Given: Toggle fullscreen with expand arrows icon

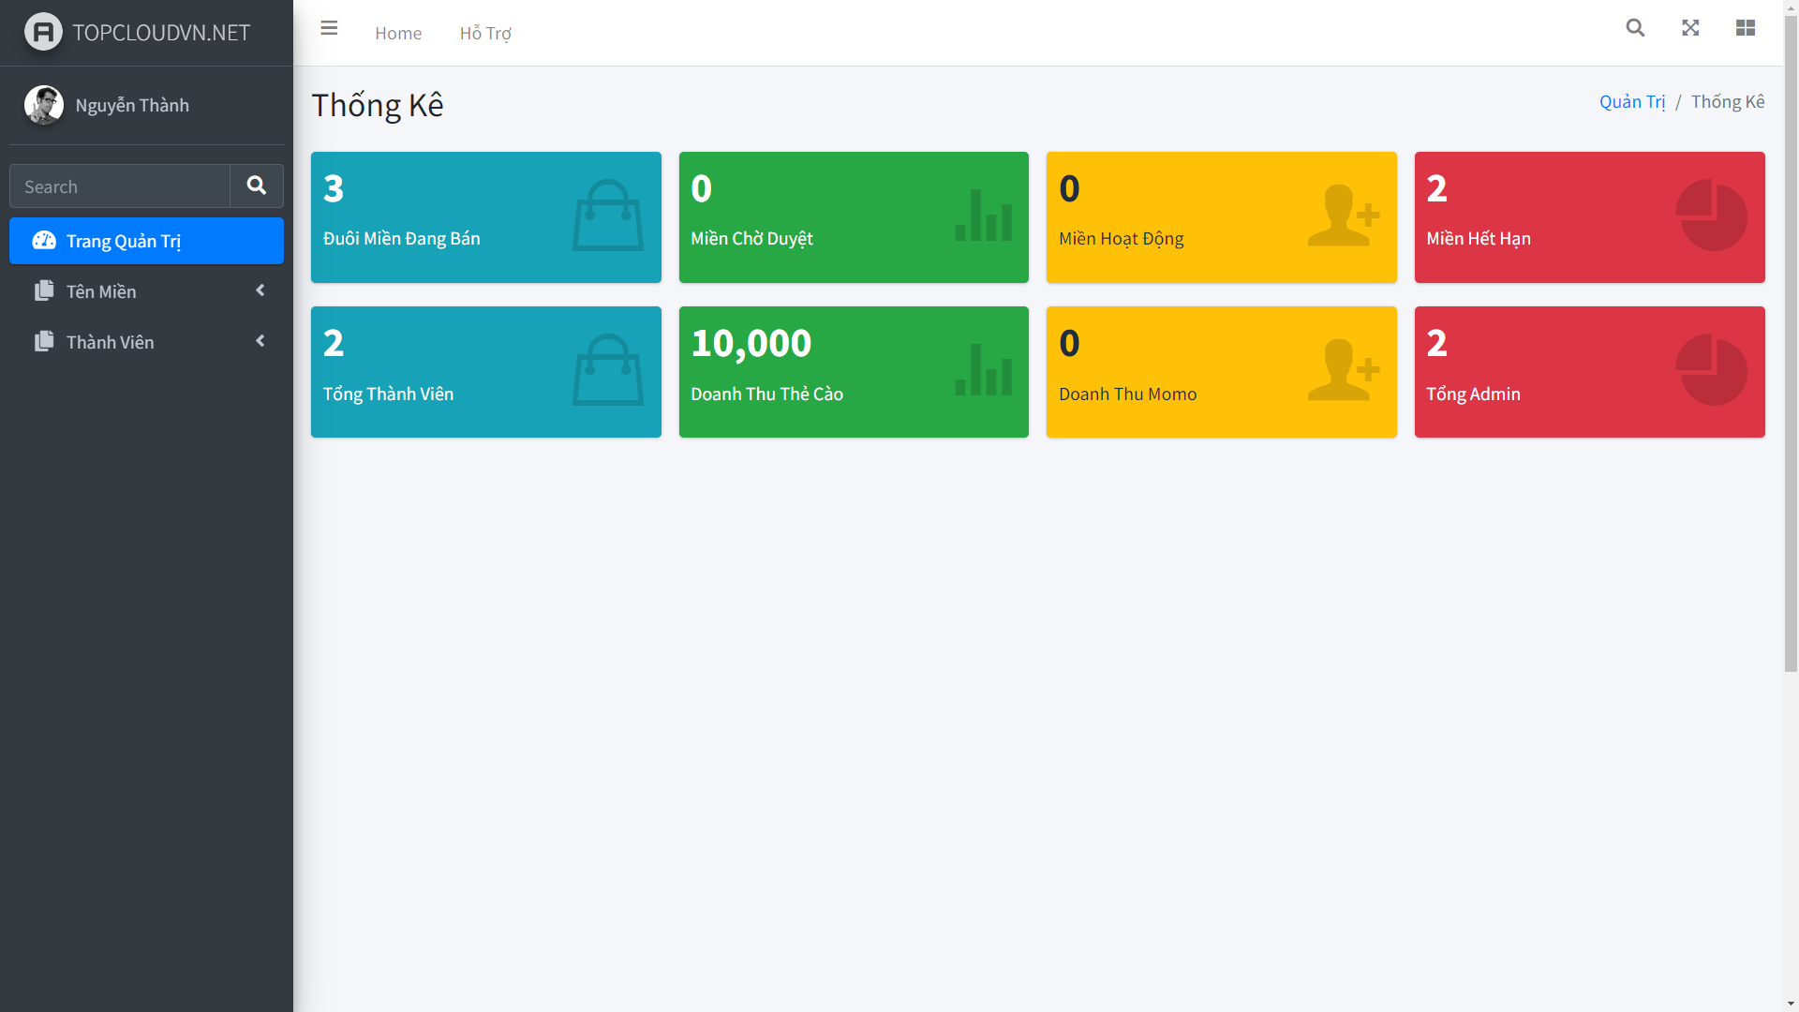Looking at the screenshot, I should [1690, 28].
